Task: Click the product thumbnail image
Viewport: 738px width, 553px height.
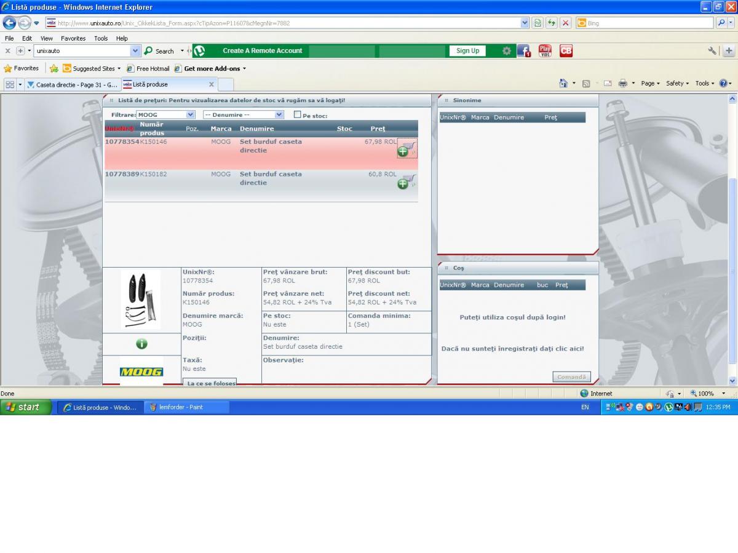Action: coord(141,300)
